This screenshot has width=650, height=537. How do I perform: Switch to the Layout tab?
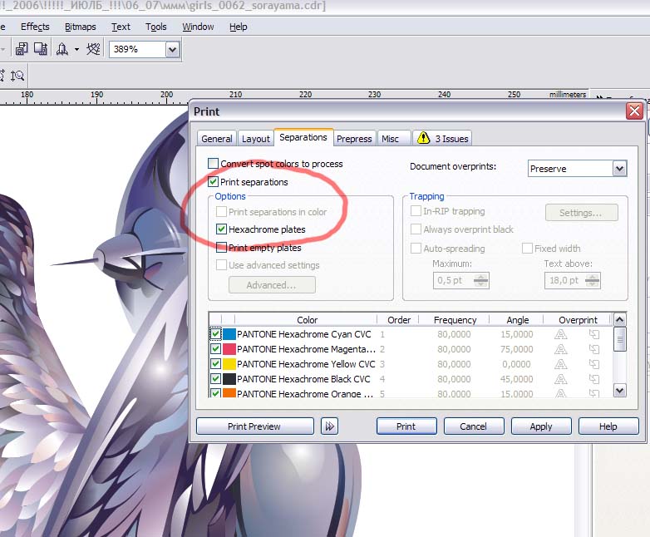tap(256, 139)
